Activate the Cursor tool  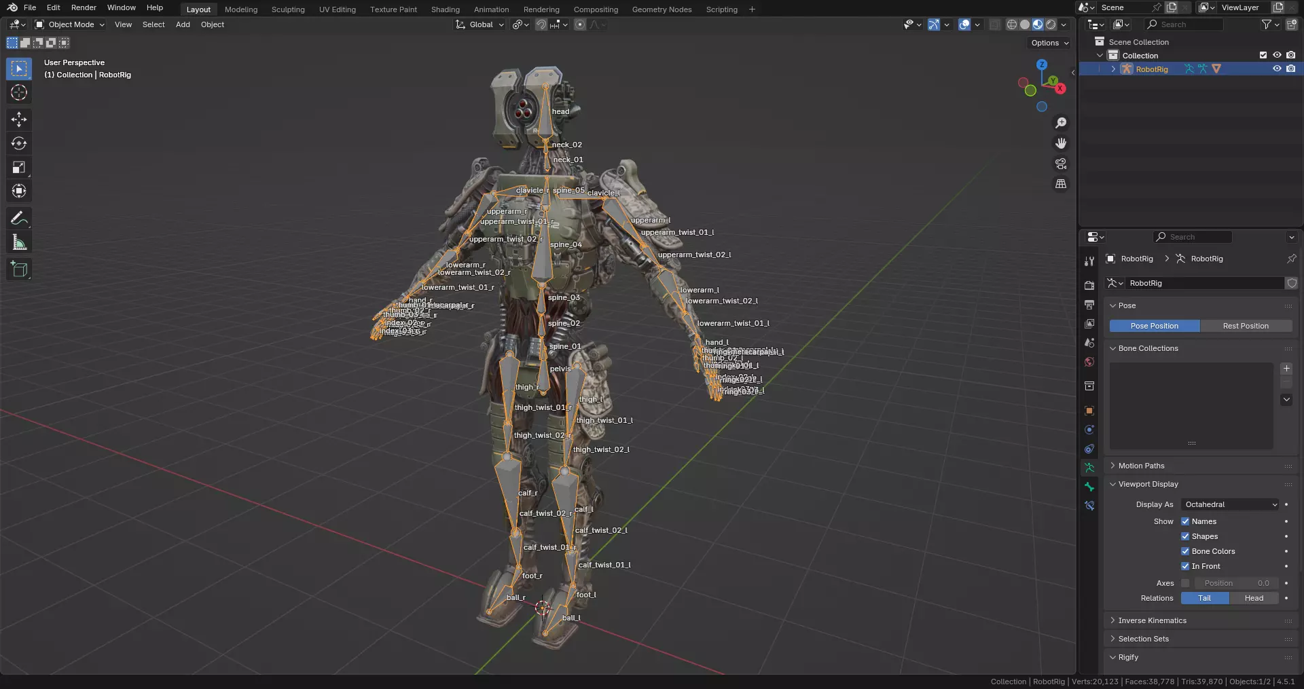click(19, 93)
